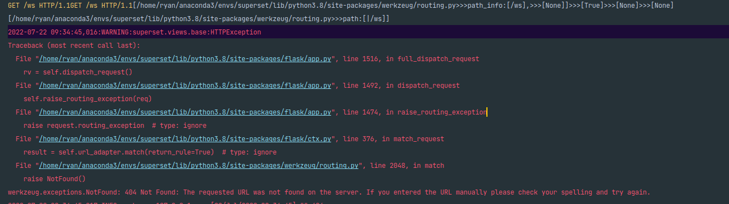Open app.py link on the line 1474 row
The image size is (729, 204).
(185, 112)
